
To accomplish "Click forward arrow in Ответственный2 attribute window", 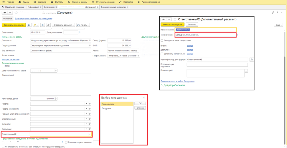I will [169, 19].
